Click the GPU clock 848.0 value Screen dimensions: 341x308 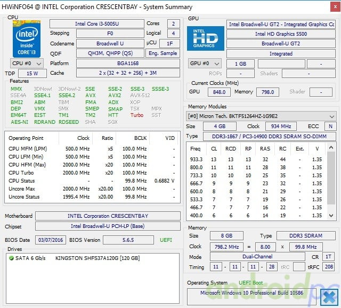pos(219,92)
